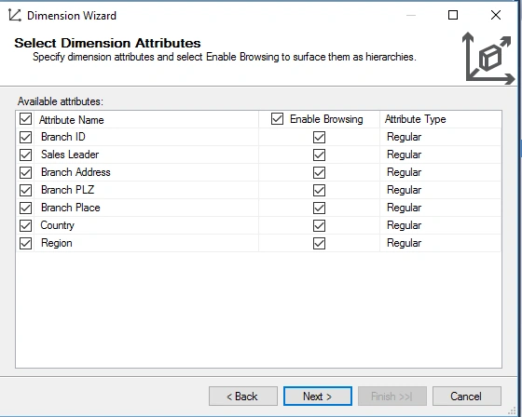
Task: Select the Region attribute name cell
Action: [146, 243]
